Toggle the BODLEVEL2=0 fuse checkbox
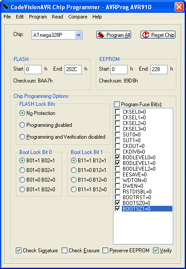Image resolution: width=186 pixels, height=269 pixels. 117,169
